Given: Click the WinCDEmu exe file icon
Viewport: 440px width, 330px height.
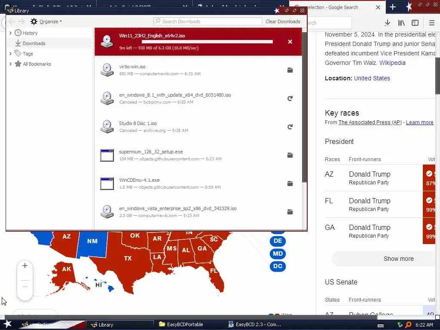Looking at the screenshot, I should [107, 183].
